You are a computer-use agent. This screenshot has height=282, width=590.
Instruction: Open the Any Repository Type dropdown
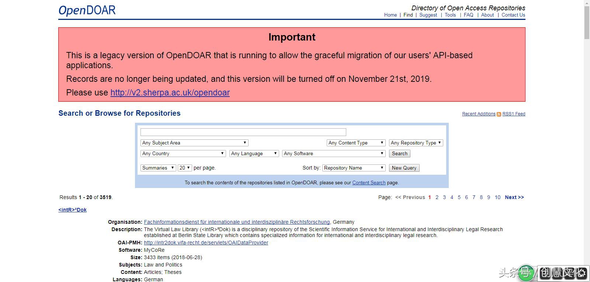point(416,143)
